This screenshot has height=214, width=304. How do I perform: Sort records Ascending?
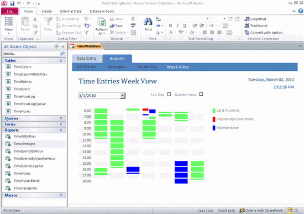[x=67, y=19]
